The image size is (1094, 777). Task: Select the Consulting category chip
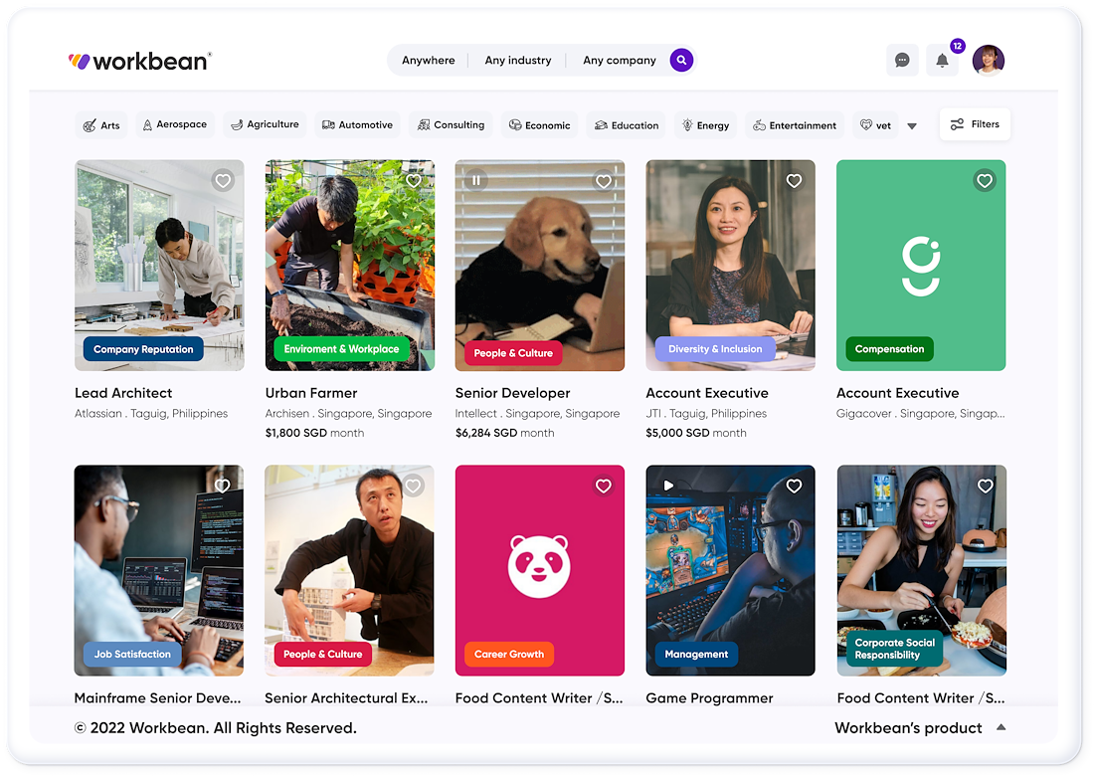tap(451, 125)
